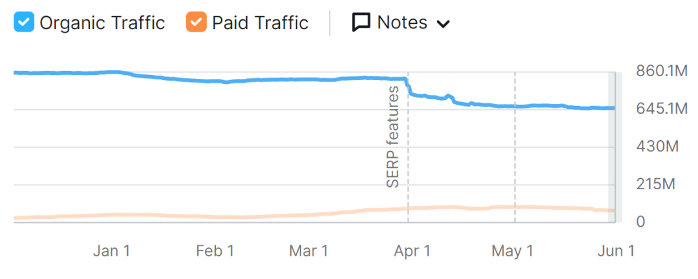Click the blue Organic Traffic line
The height and width of the screenshot is (279, 698).
coord(259,80)
